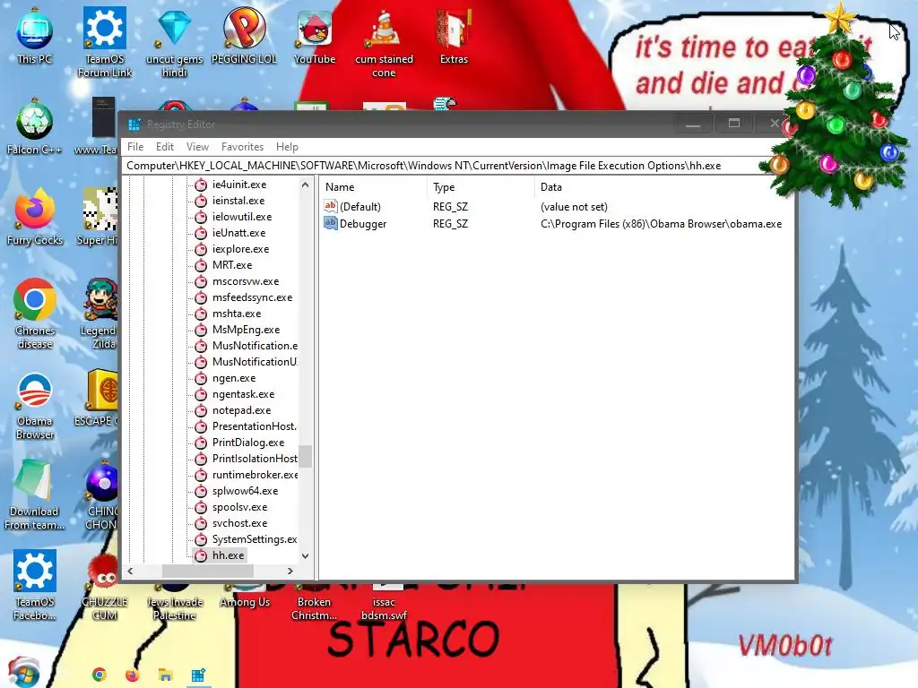Screen dimensions: 918x688
Task: Switch to Registry Editor taskbar button
Action: coord(198,675)
